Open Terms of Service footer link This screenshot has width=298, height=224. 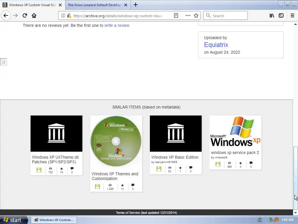click(146, 213)
